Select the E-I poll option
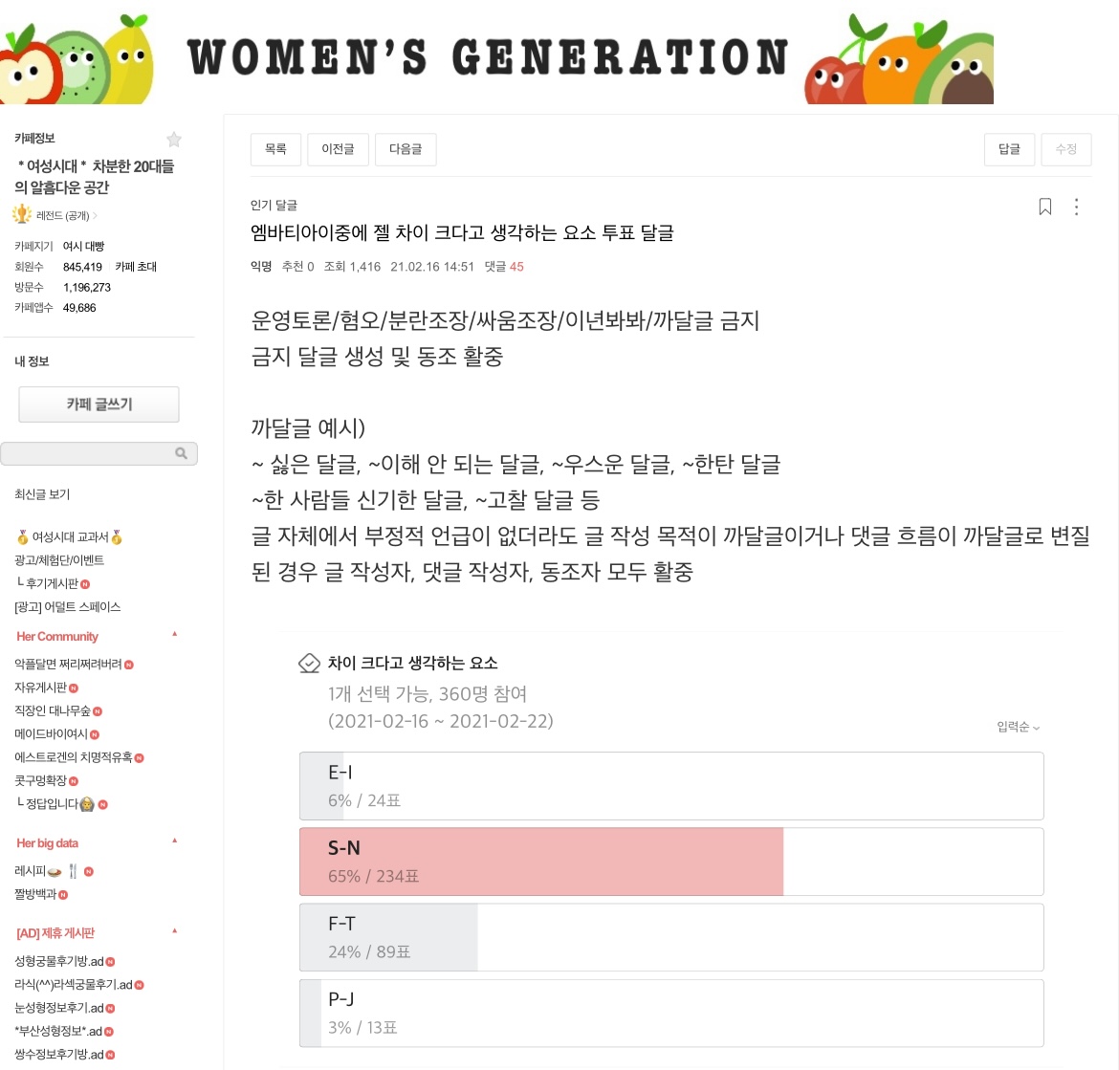This screenshot has width=1119, height=1070. pos(670,786)
